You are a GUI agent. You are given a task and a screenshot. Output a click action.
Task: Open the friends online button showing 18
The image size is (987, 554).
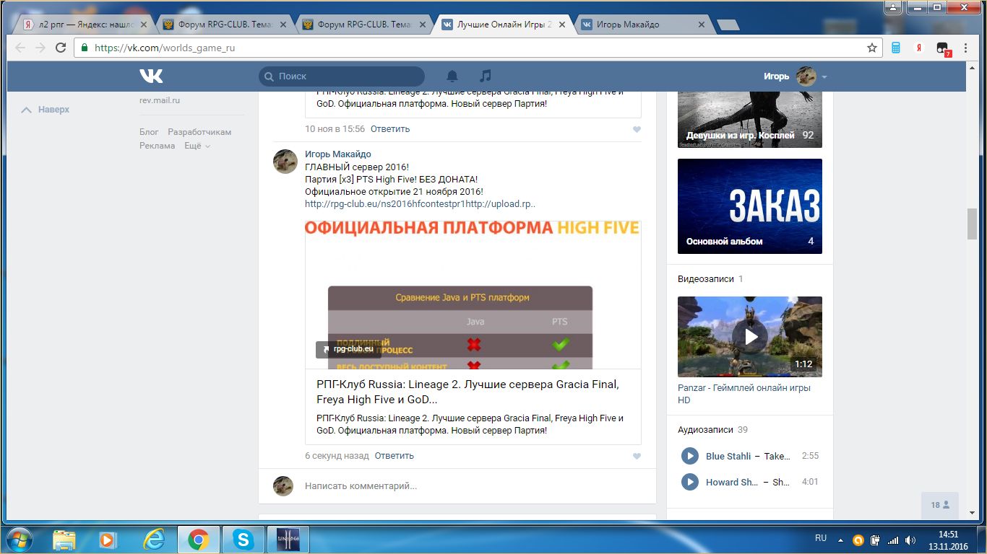click(940, 505)
